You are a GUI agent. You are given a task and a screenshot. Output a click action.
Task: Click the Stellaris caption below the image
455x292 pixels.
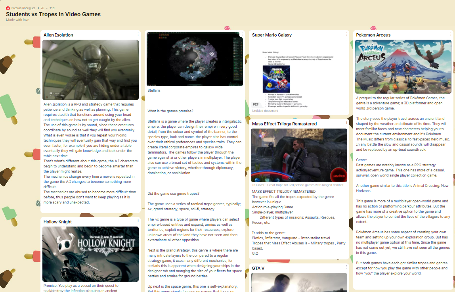154,90
